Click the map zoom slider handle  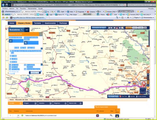point(148,82)
